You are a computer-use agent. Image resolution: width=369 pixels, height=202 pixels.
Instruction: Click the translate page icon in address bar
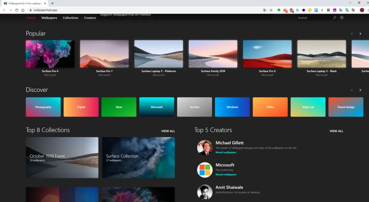click(265, 10)
